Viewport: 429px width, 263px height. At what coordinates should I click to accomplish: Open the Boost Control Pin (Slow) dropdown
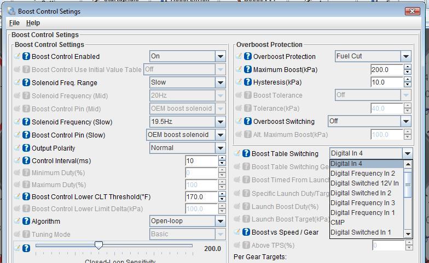coord(220,135)
